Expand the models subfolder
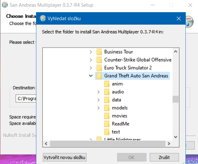 pos(98,108)
